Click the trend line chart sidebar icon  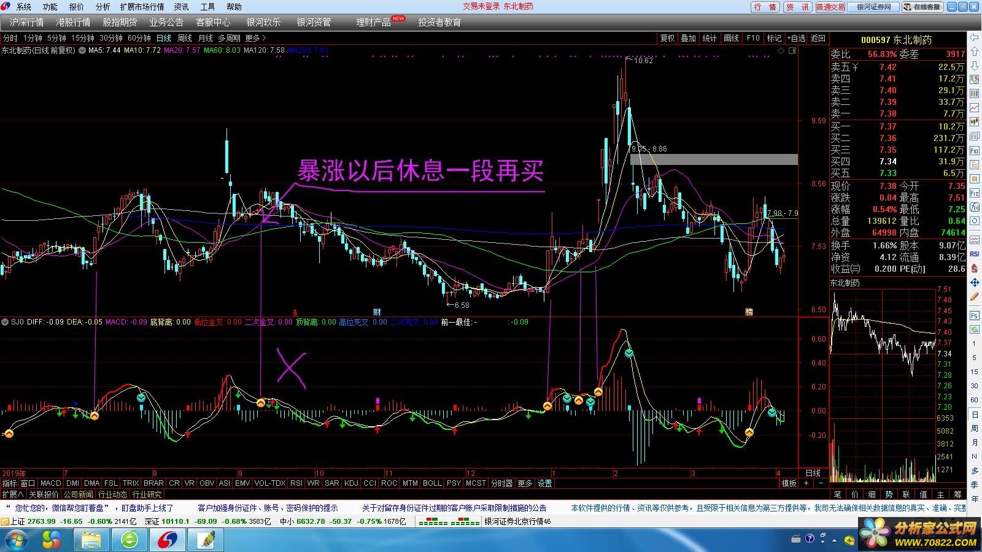coord(975,108)
